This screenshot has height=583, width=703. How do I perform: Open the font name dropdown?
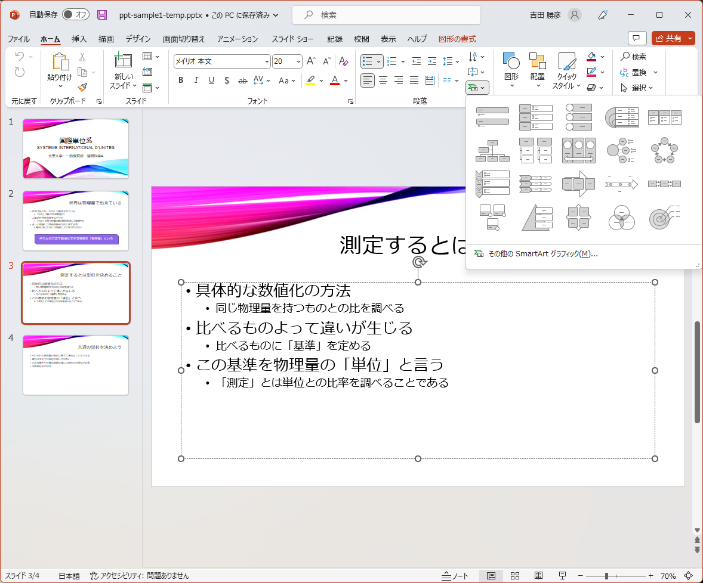(x=267, y=61)
